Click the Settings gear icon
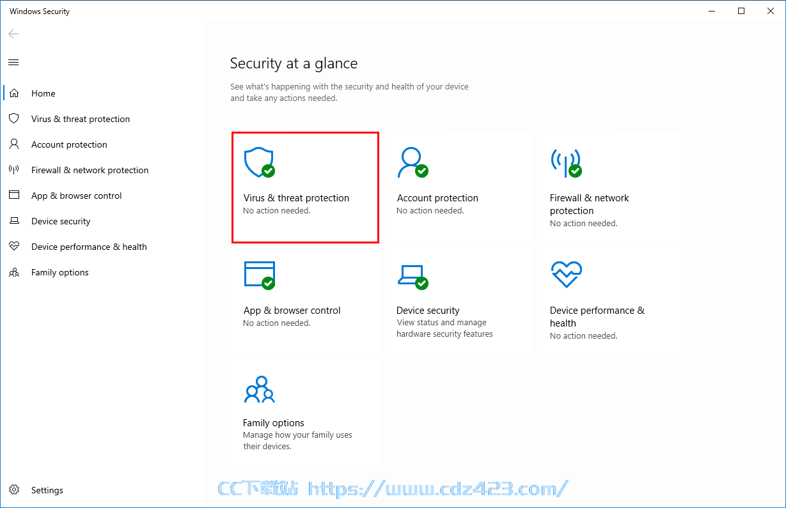This screenshot has width=786, height=508. (13, 490)
